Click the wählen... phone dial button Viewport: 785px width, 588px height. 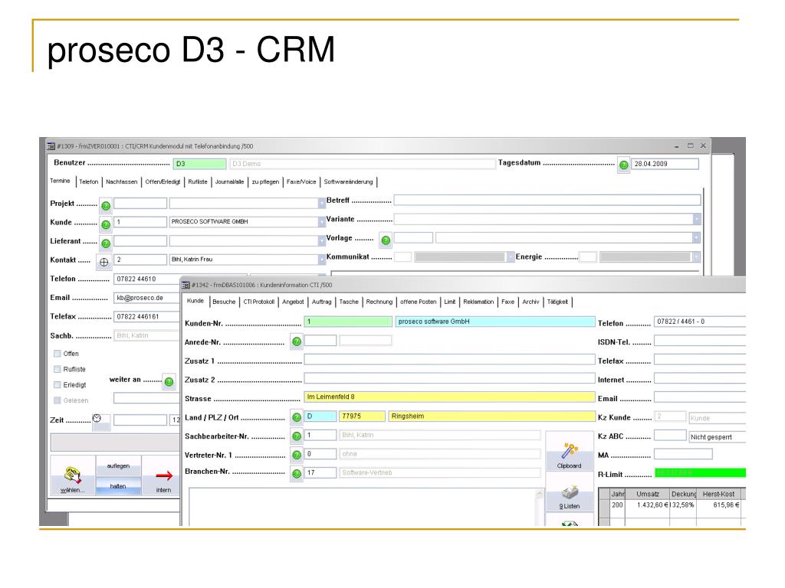73,476
